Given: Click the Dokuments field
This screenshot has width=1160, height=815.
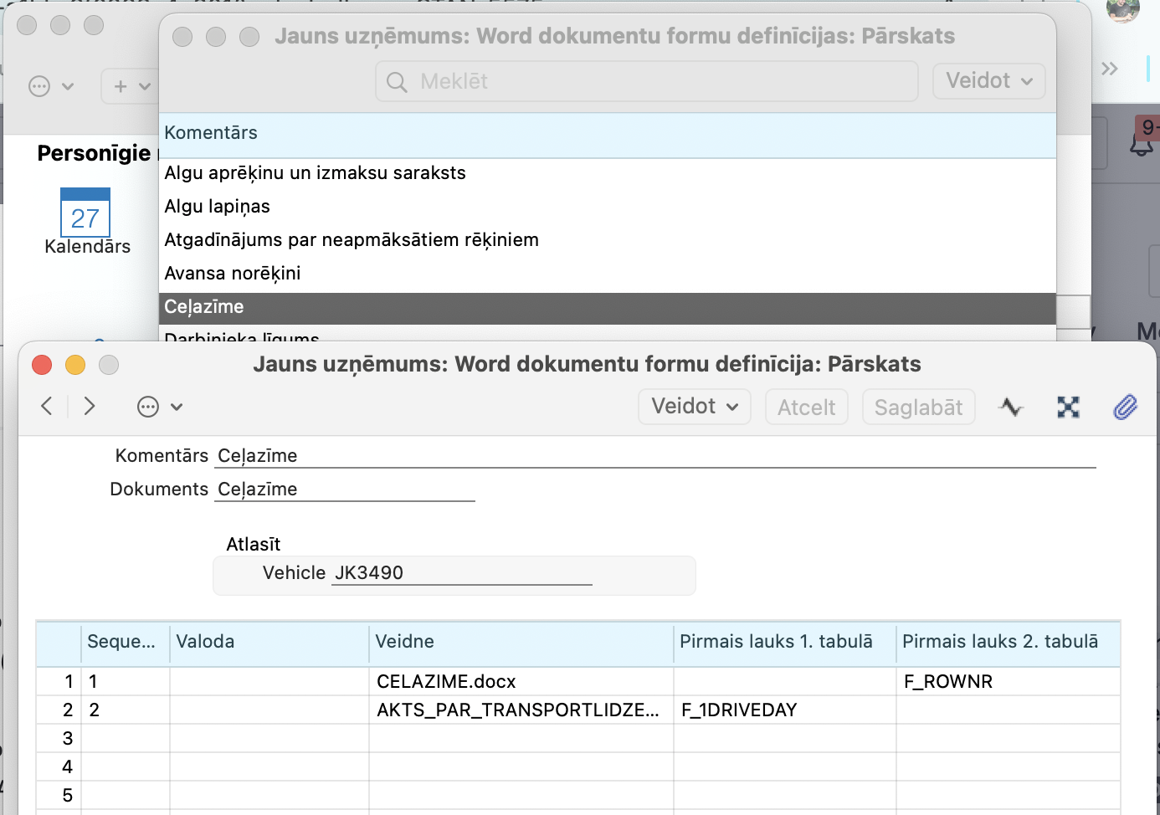Looking at the screenshot, I should pos(344,490).
